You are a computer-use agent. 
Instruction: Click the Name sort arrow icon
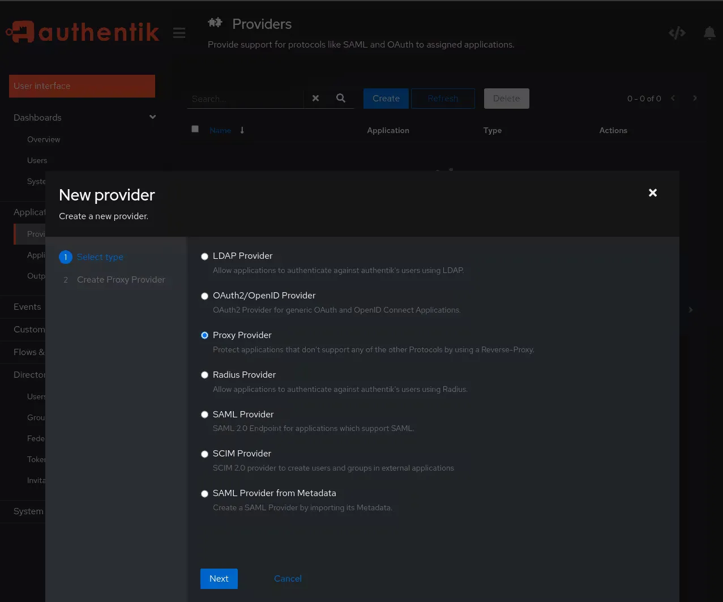point(242,130)
